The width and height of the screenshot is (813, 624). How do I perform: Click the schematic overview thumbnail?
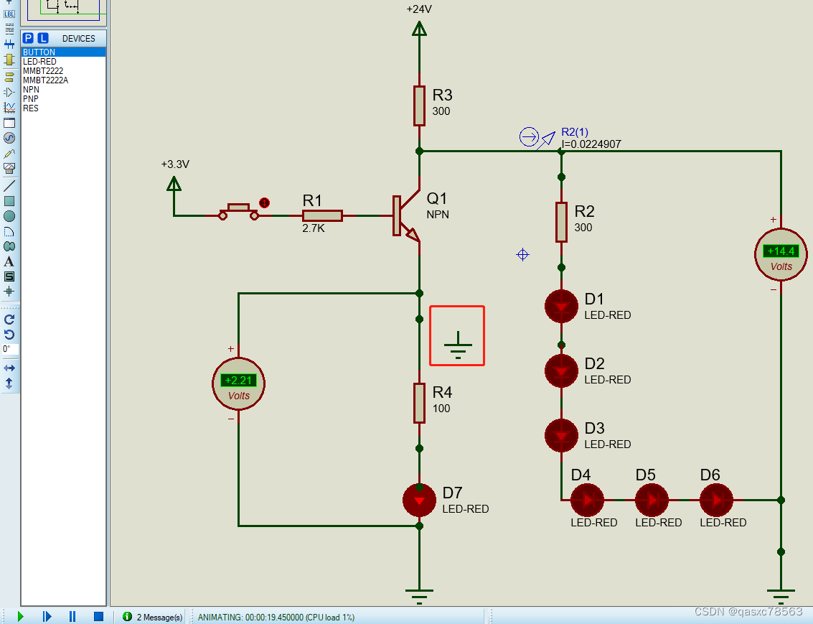[x=63, y=10]
